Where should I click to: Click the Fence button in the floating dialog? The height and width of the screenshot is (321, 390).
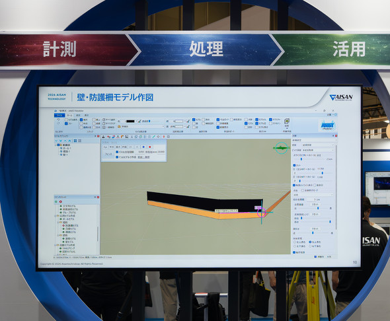[x=108, y=155]
